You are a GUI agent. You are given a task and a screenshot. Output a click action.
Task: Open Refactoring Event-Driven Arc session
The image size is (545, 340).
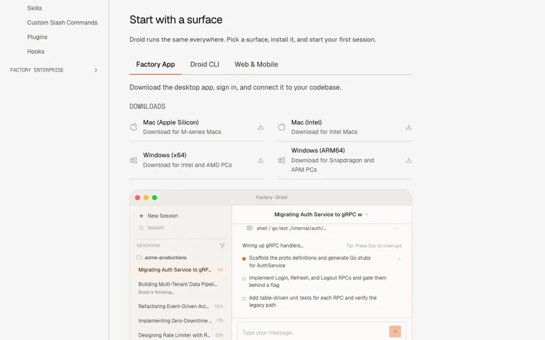(180, 307)
